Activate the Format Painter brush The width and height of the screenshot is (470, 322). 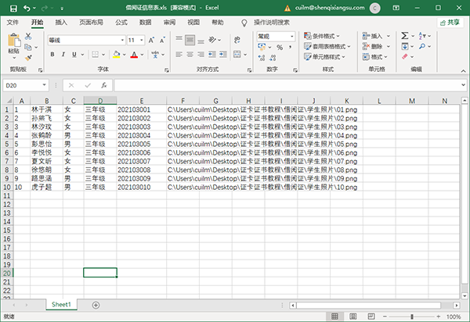click(x=28, y=57)
